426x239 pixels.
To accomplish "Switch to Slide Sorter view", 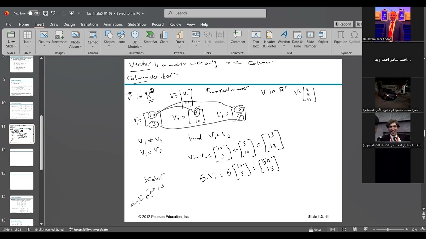I will tap(343, 229).
